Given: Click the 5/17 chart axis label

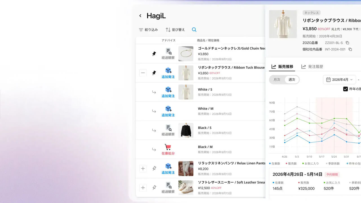Looking at the screenshot, I should tap(322, 157).
